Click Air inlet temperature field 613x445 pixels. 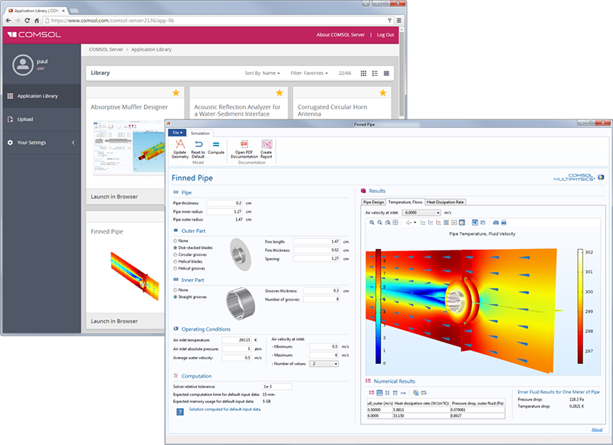237,340
